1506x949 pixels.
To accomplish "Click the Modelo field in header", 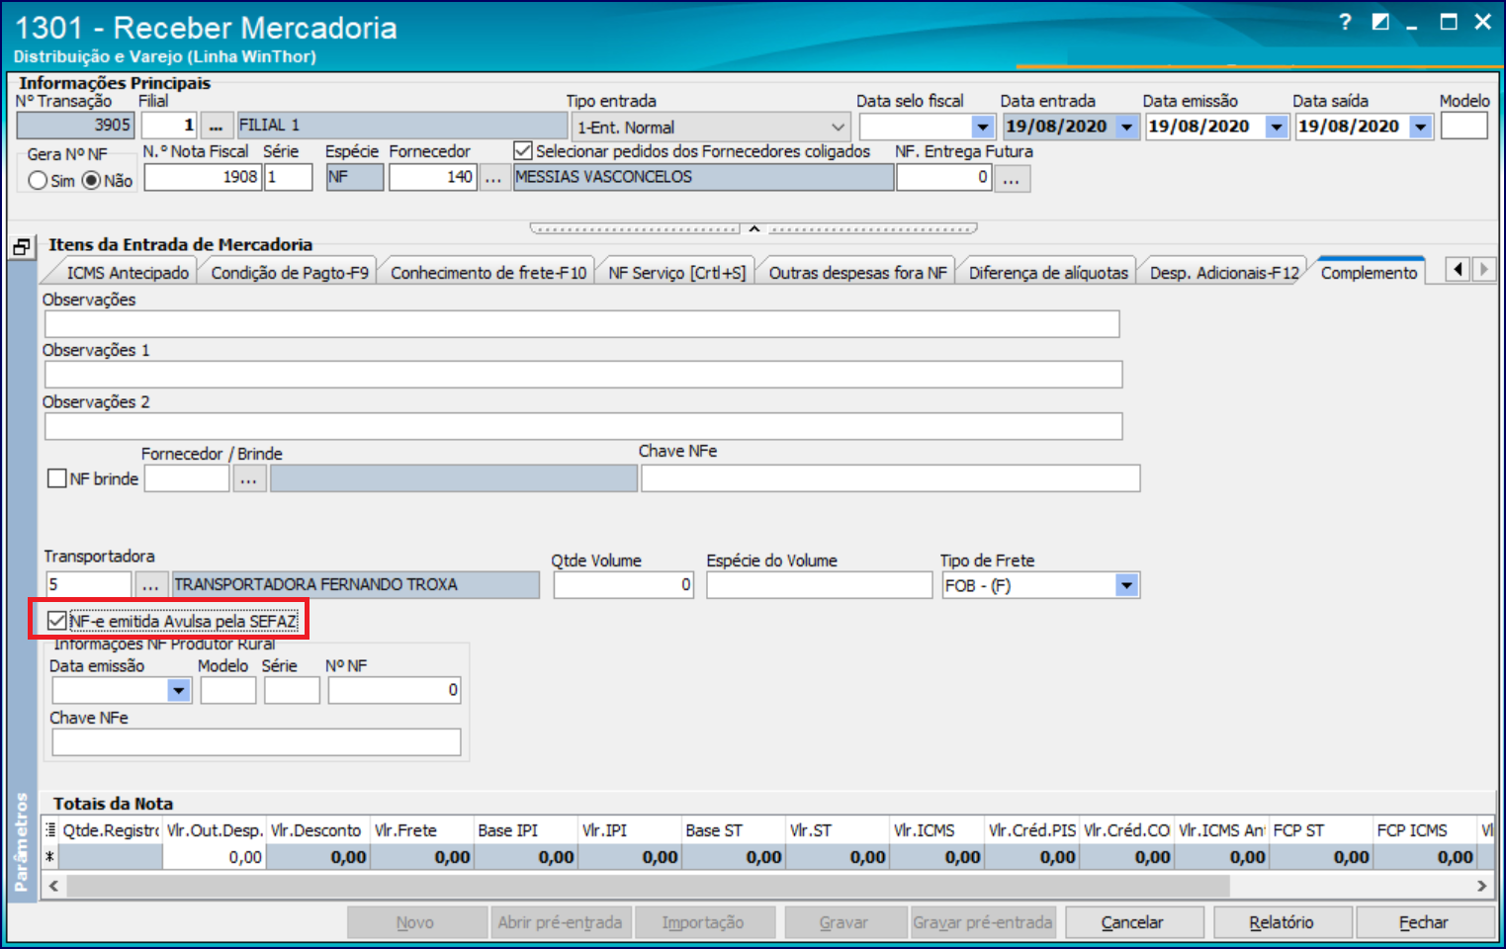I will (x=1464, y=126).
